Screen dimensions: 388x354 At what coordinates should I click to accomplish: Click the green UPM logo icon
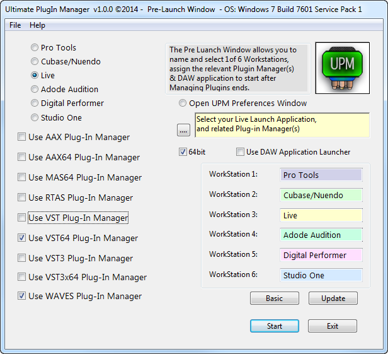point(343,68)
